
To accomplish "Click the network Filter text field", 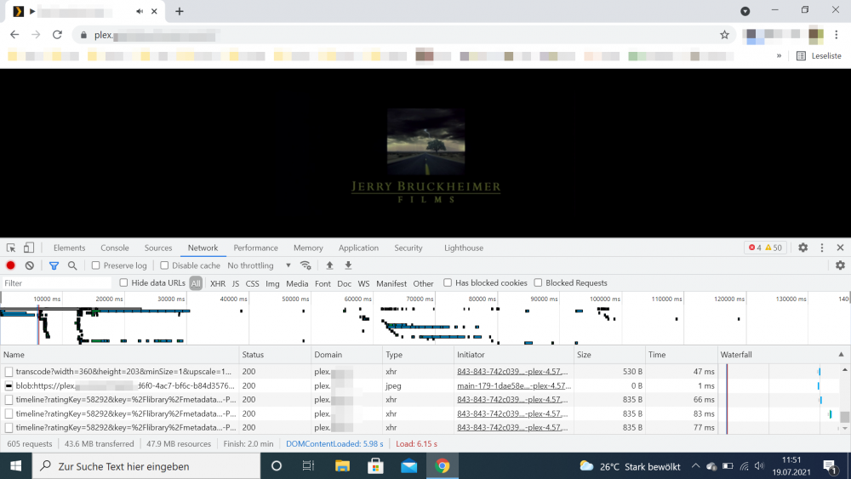I will point(56,283).
